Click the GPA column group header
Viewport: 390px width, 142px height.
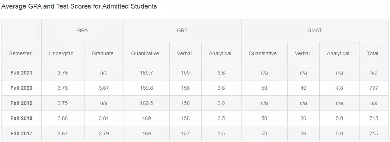point(82,31)
